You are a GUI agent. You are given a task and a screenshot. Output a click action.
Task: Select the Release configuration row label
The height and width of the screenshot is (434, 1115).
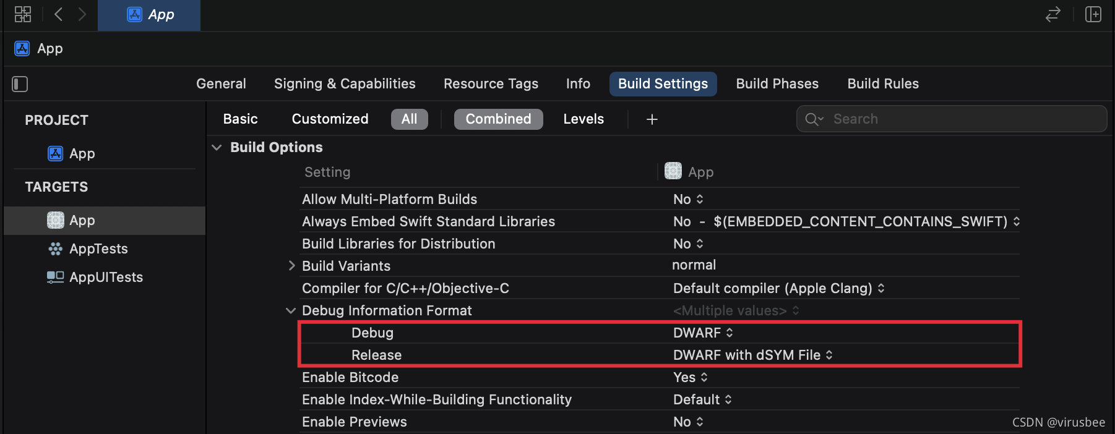point(376,355)
